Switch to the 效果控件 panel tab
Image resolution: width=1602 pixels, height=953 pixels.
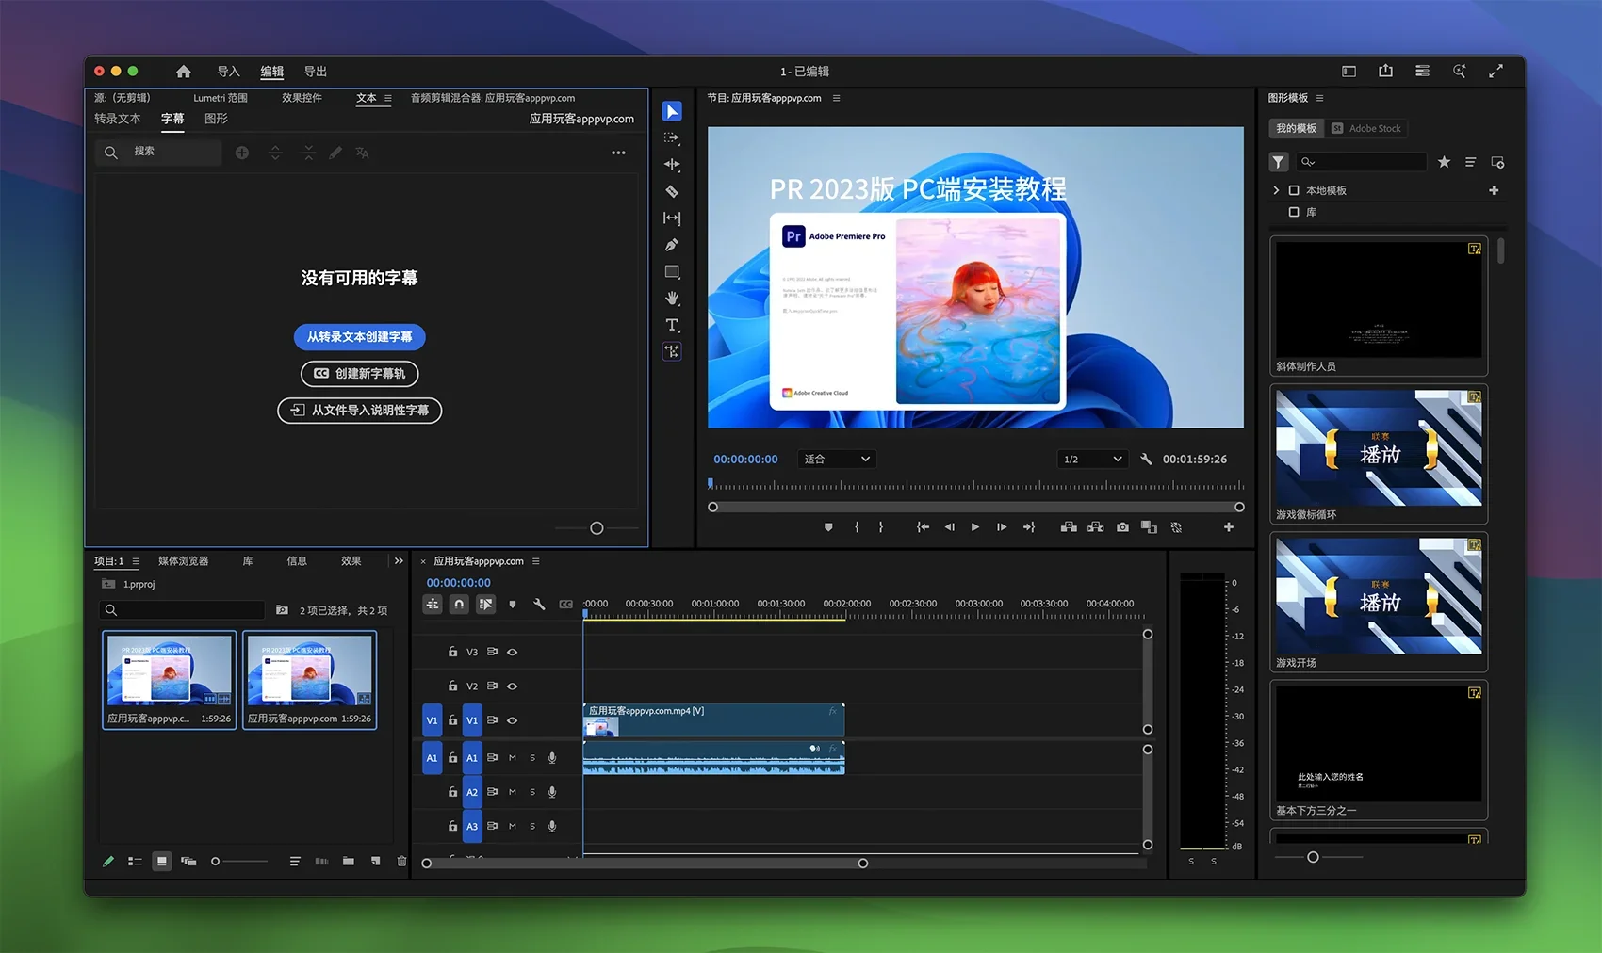click(x=302, y=98)
